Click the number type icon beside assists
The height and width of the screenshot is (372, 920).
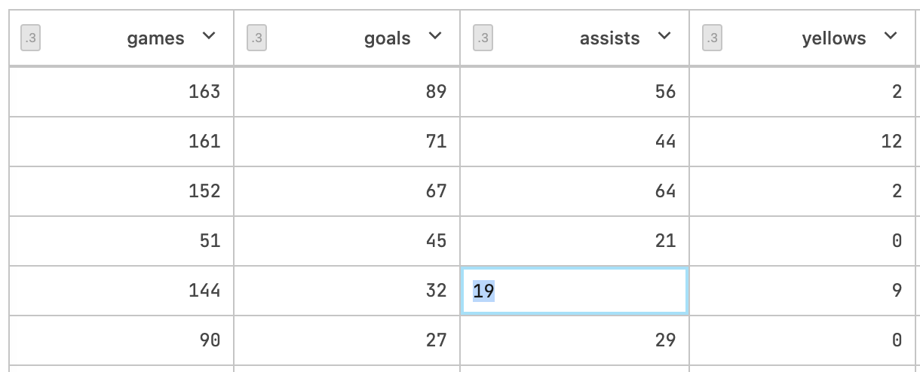coord(483,38)
